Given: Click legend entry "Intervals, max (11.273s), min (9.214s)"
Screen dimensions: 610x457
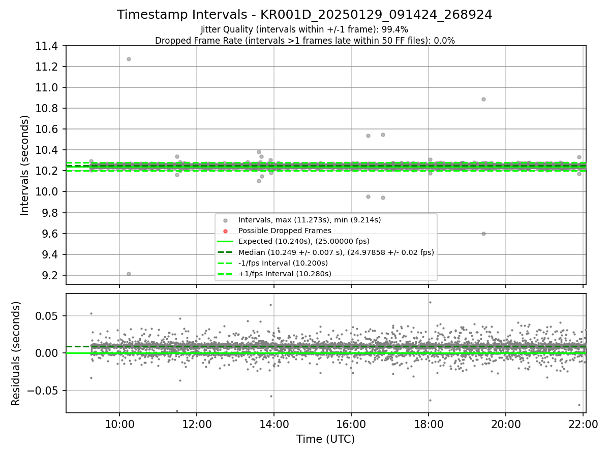Looking at the screenshot, I should (310, 220).
